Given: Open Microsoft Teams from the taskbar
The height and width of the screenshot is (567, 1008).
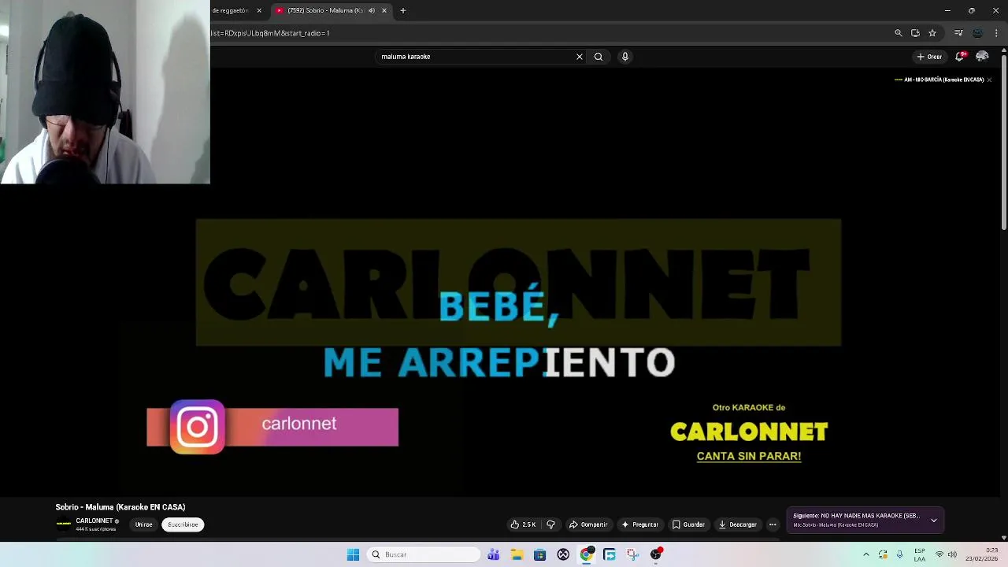Looking at the screenshot, I should click(494, 554).
